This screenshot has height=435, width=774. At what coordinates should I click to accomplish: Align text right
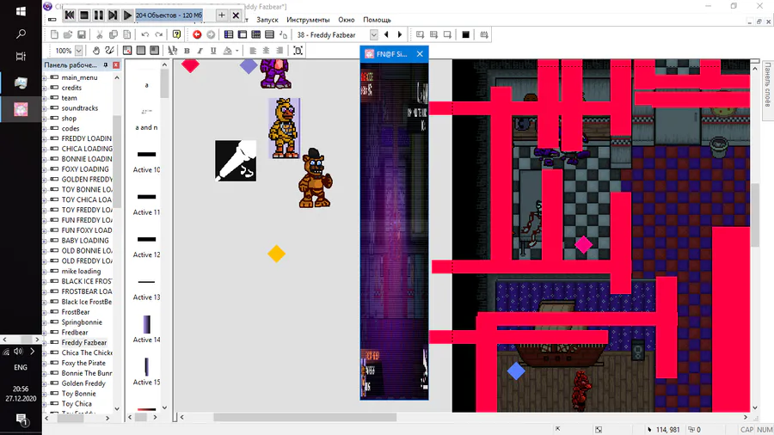coord(279,51)
